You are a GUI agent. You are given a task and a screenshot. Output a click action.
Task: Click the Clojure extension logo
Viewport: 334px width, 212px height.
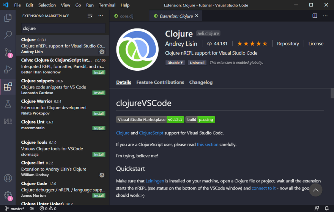tap(137, 49)
